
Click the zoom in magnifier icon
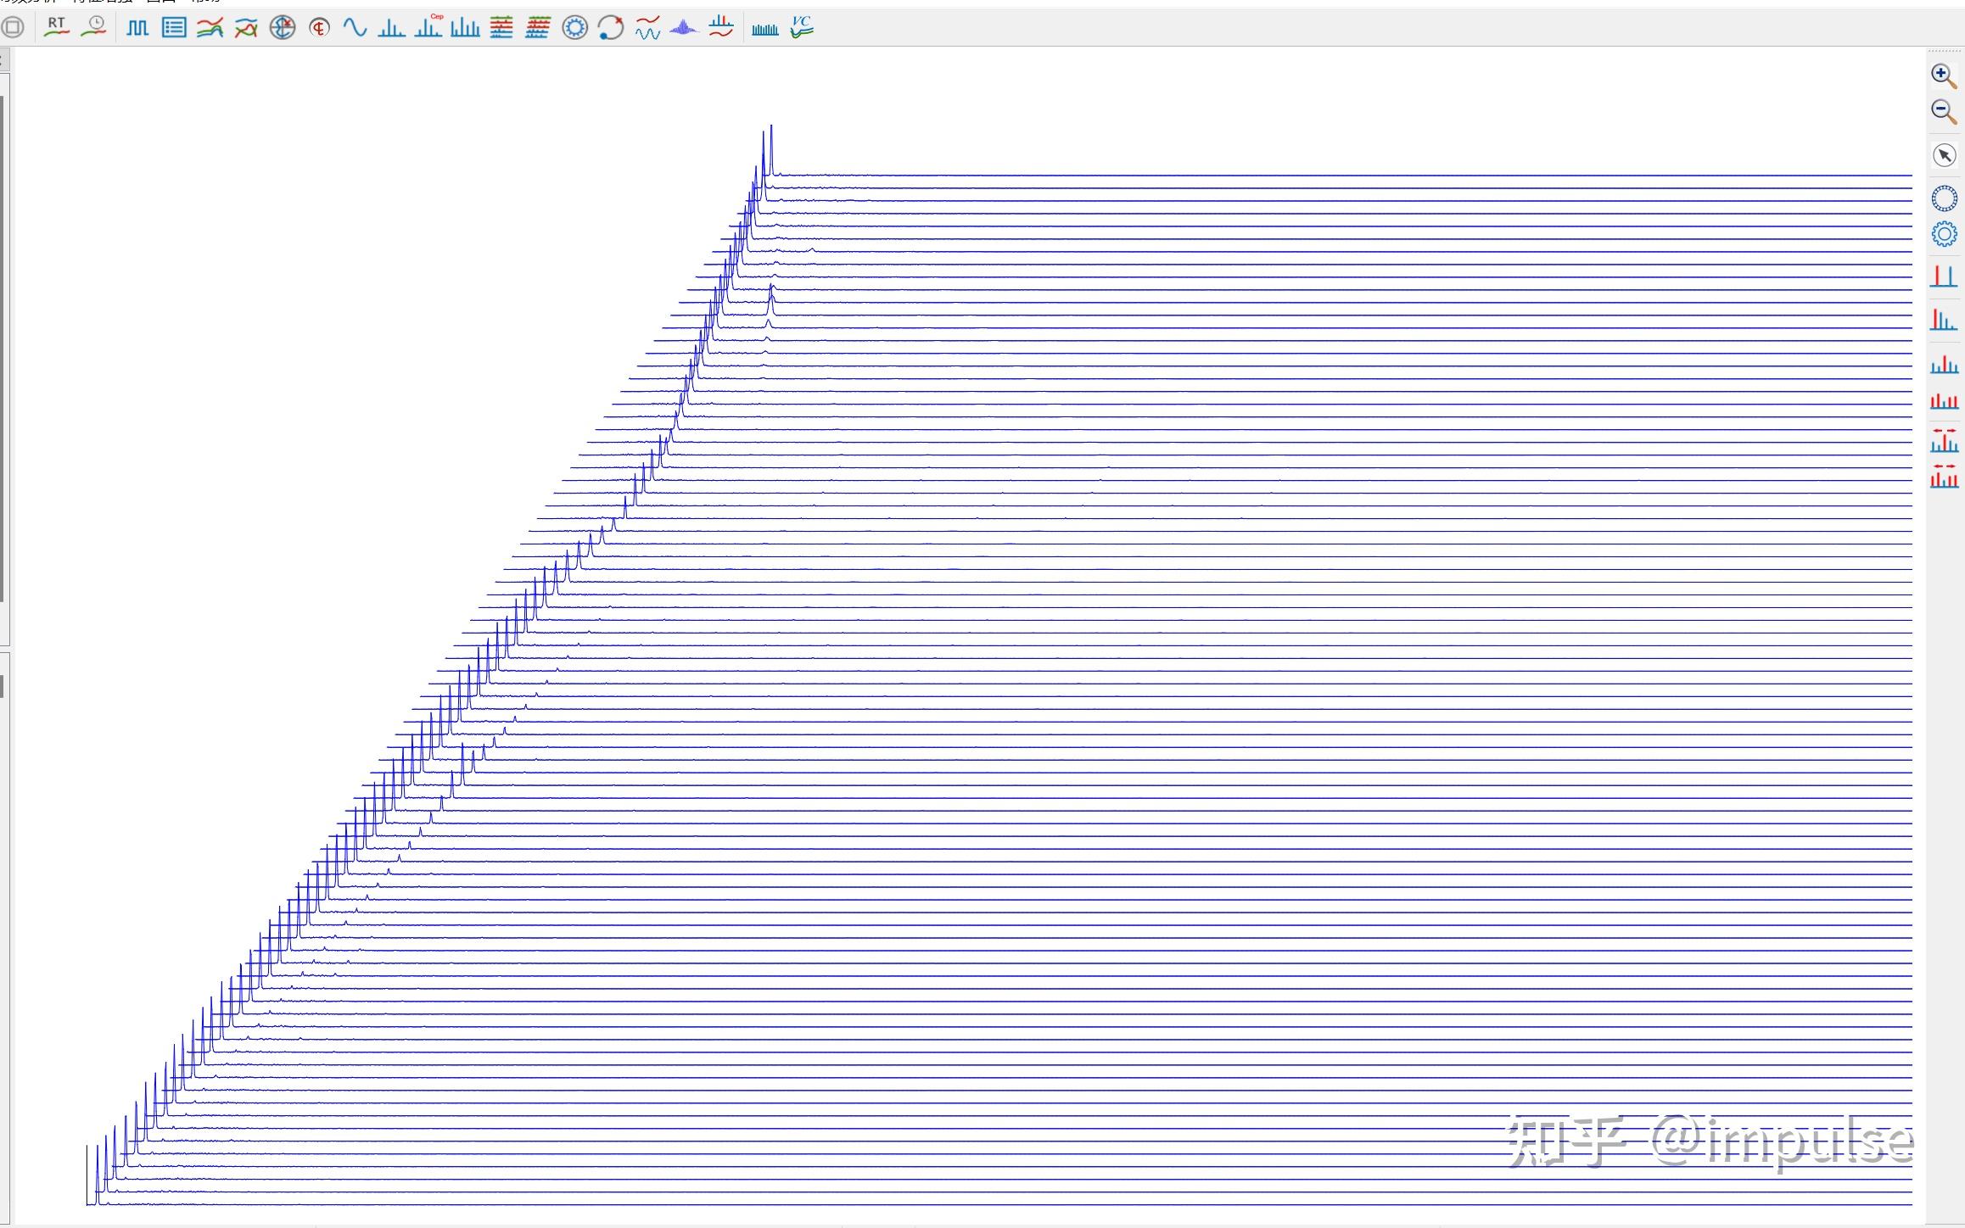(x=1943, y=75)
